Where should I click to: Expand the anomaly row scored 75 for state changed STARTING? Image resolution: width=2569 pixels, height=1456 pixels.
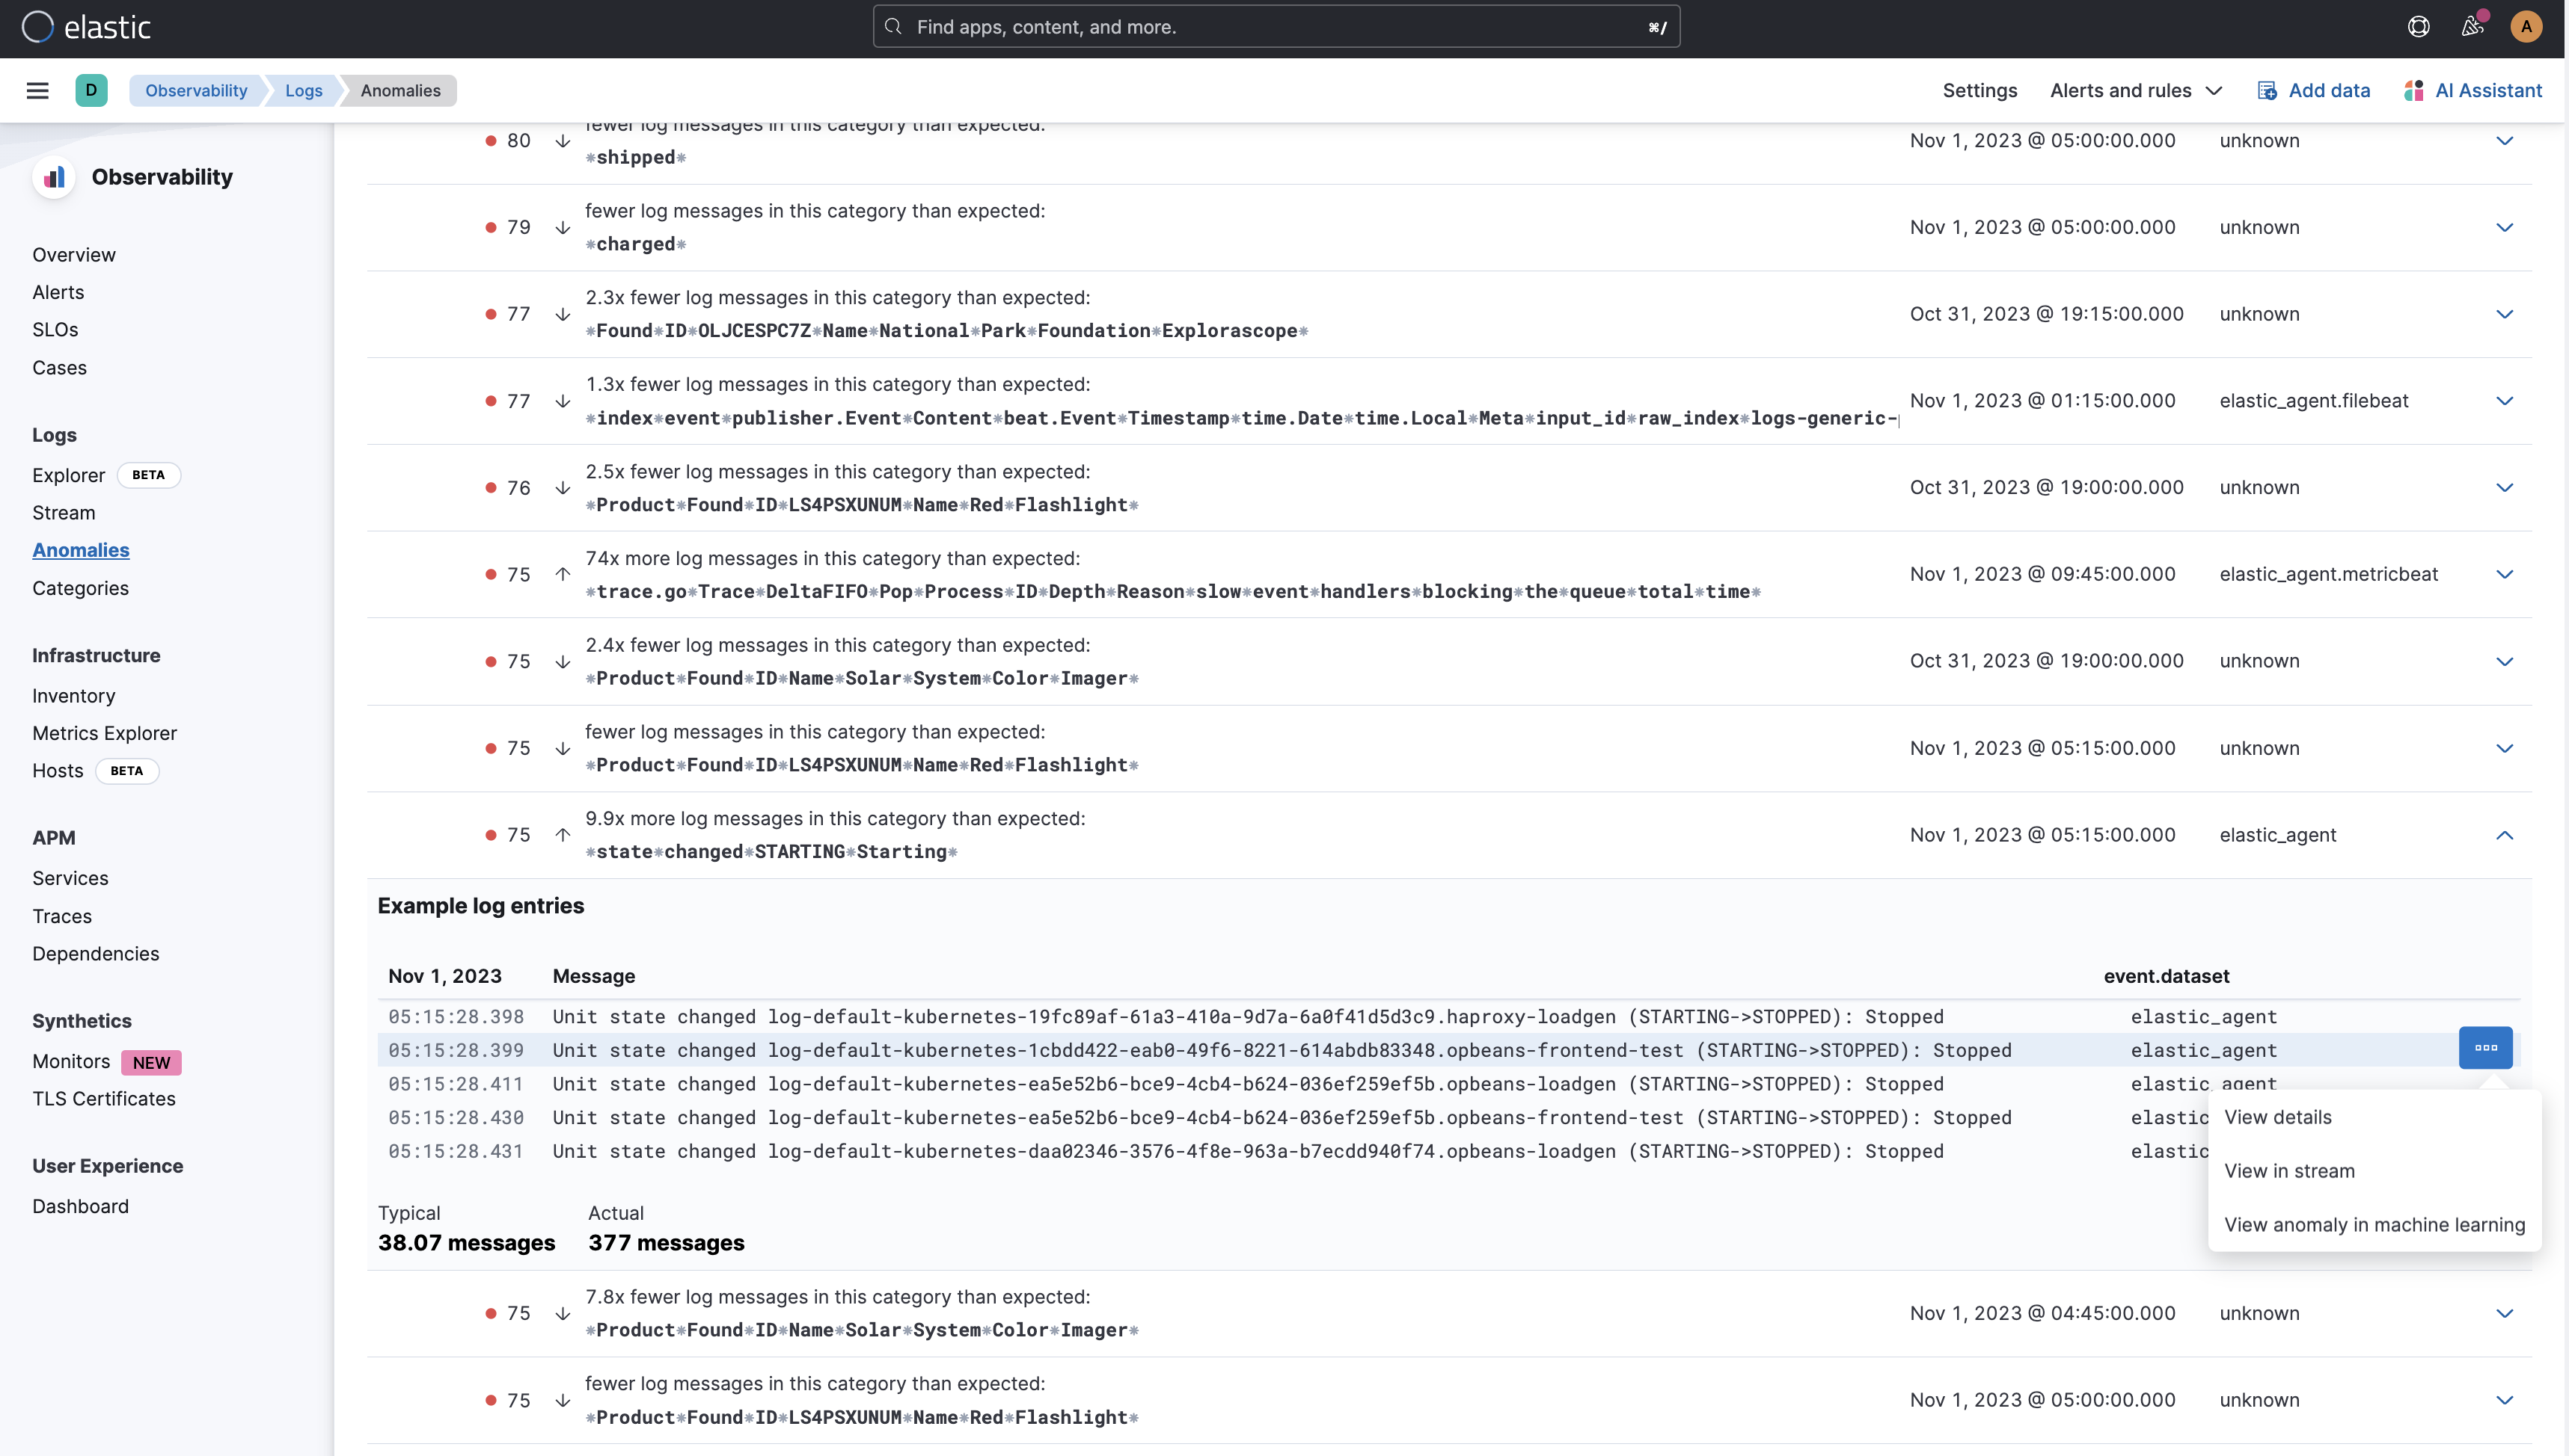click(x=2505, y=834)
